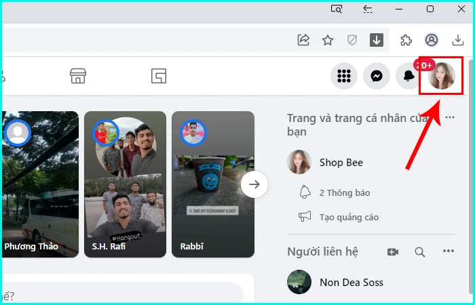View Phương Thảo's story

[40, 184]
